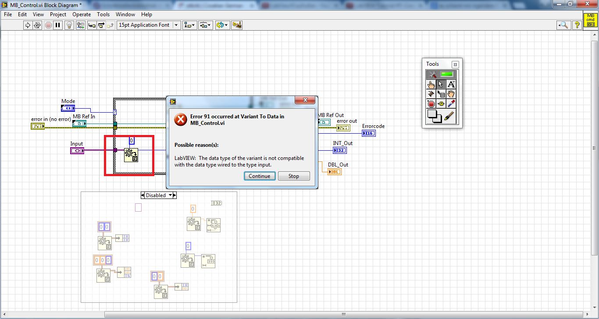Open the View menu
The height and width of the screenshot is (319, 599).
coord(39,14)
